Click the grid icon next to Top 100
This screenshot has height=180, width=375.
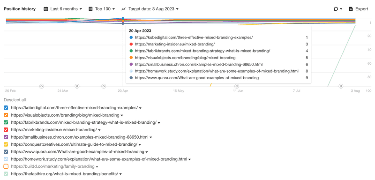click(90, 9)
